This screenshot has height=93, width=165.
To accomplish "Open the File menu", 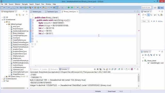I will pyautogui.click(x=2, y=4).
